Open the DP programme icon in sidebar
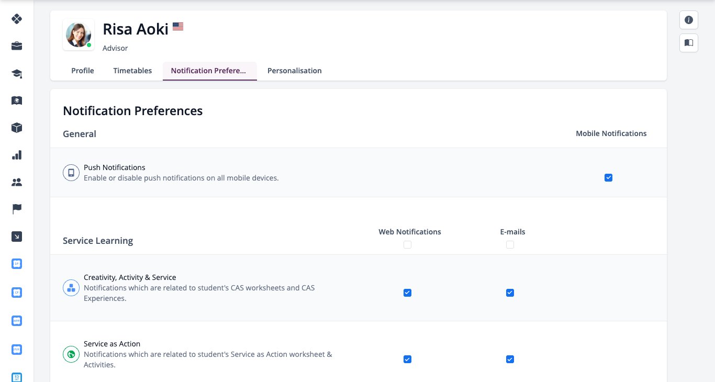The image size is (715, 382). tap(17, 264)
